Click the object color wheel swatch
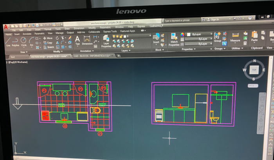The height and width of the screenshot is (160, 274). [182, 34]
